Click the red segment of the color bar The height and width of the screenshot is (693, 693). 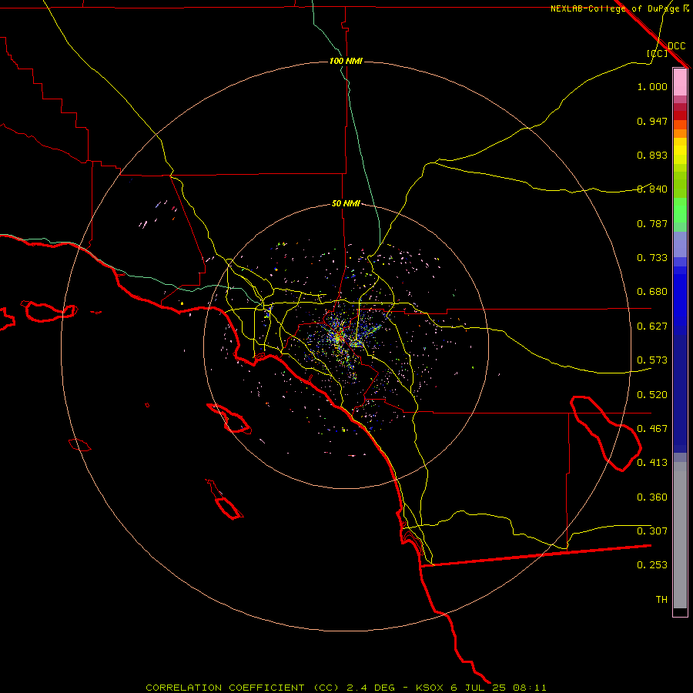680,115
